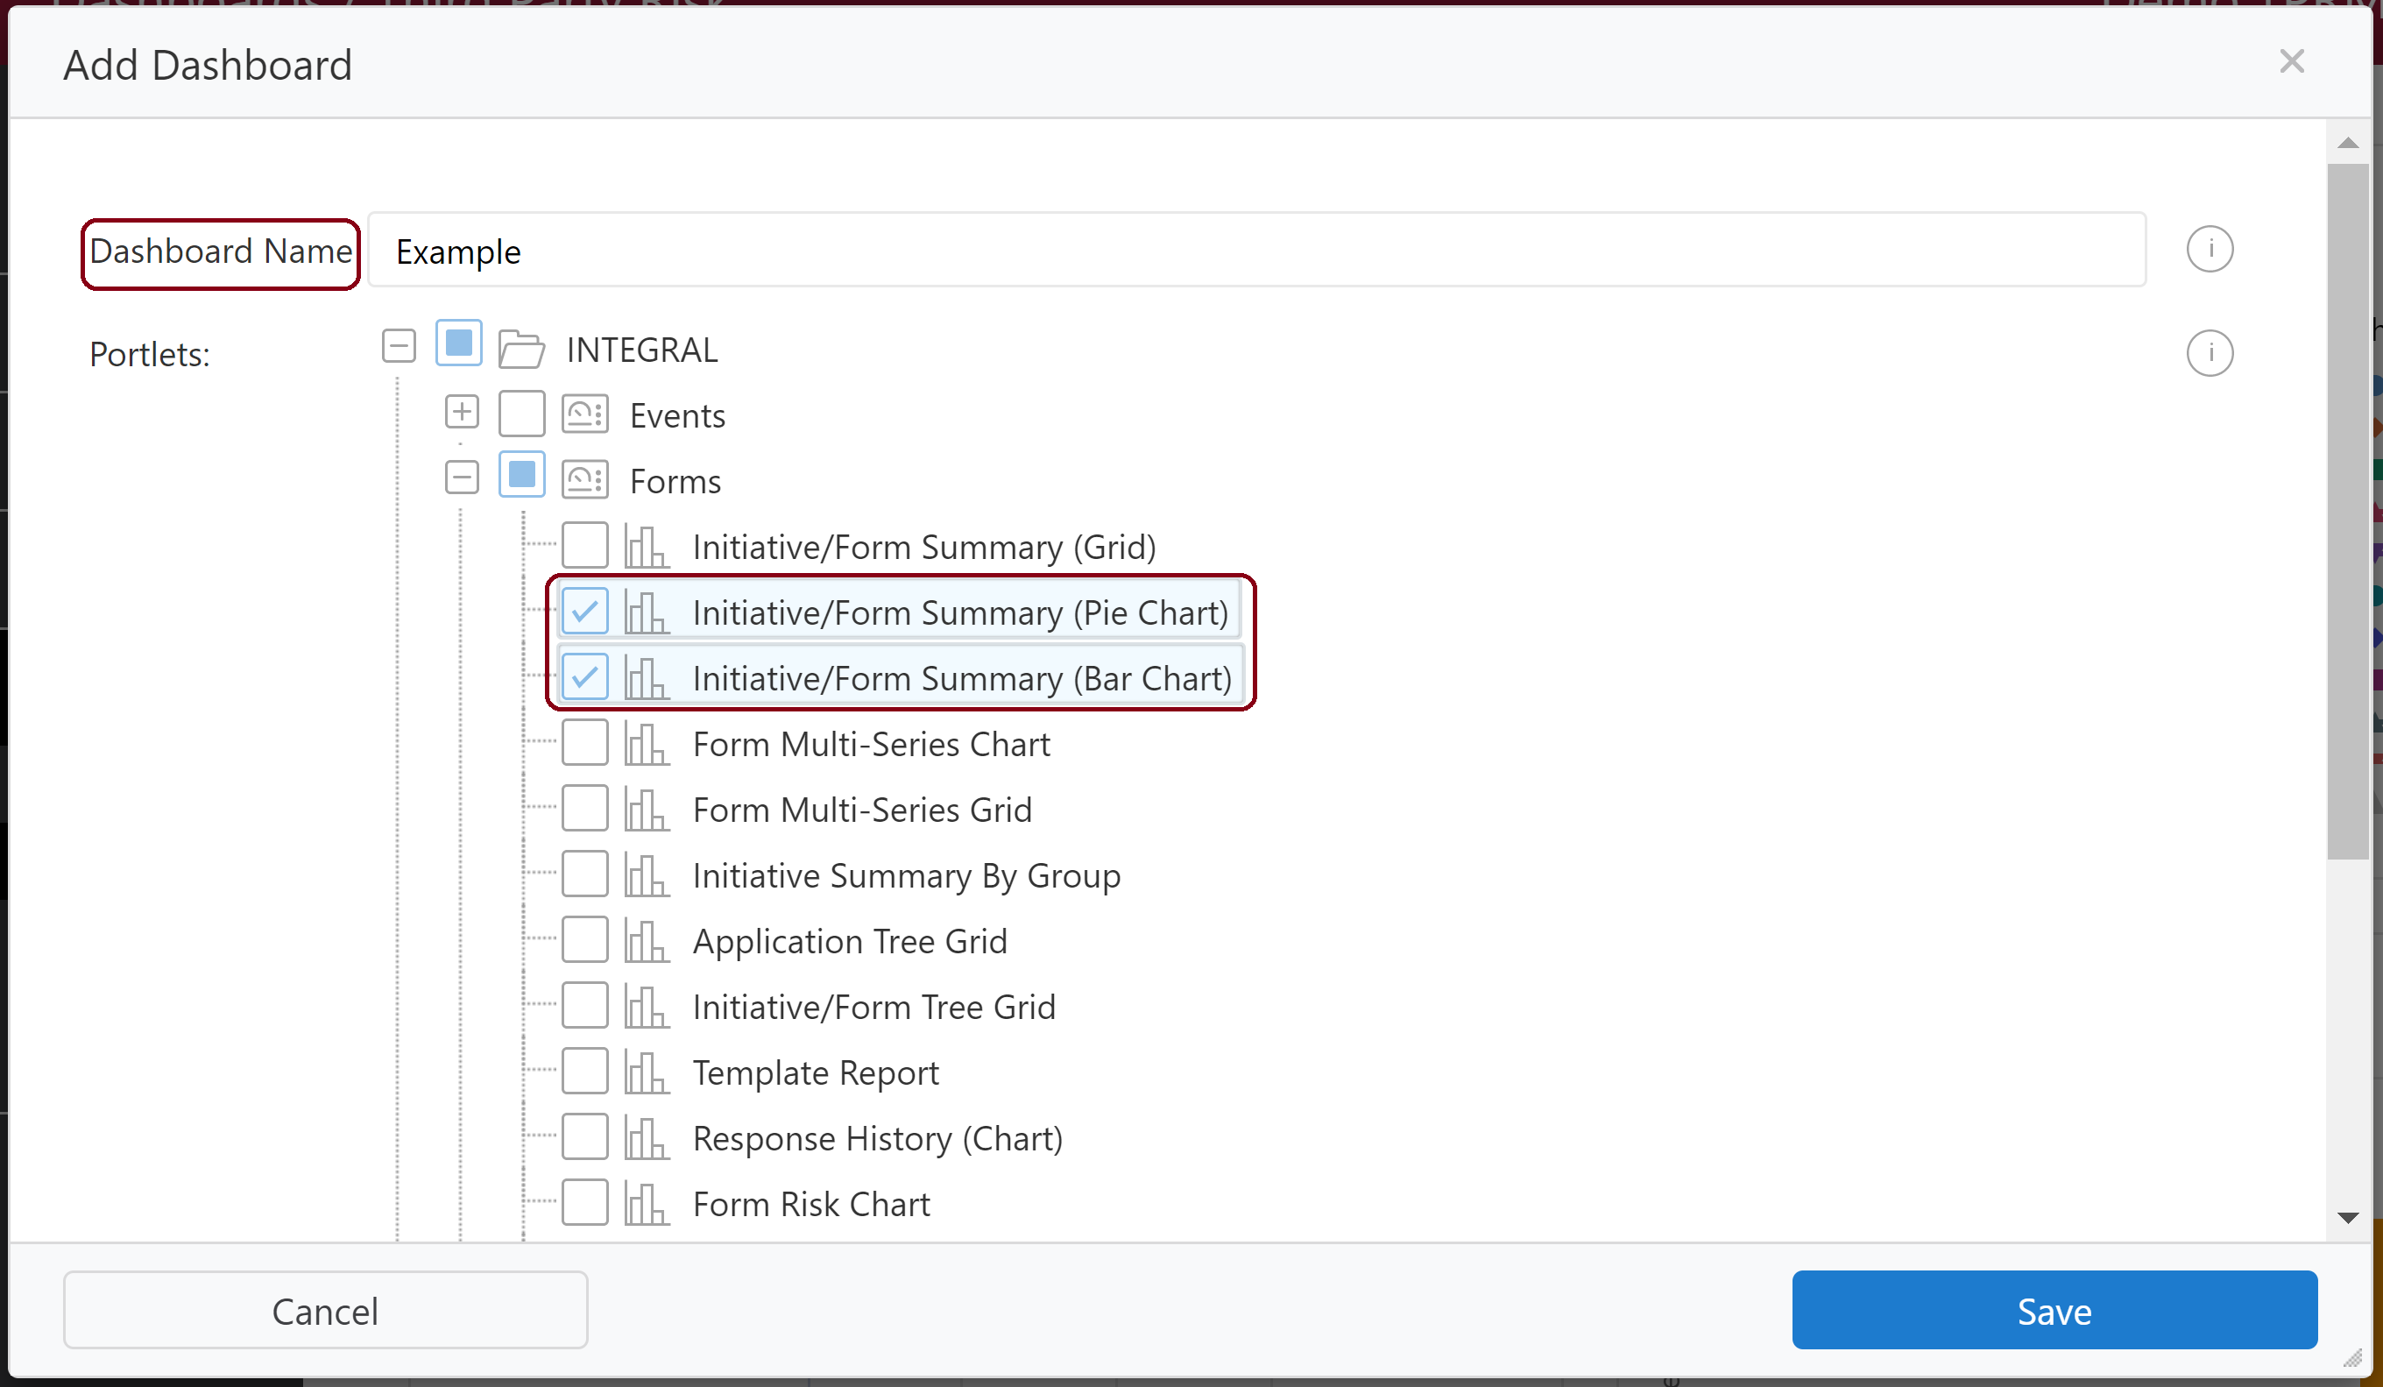Click the Forms category icon

(584, 479)
